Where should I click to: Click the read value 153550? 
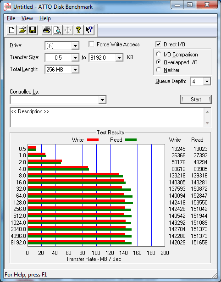point(199,203)
